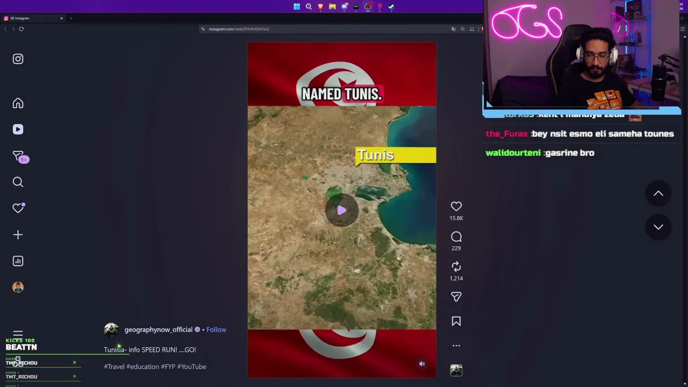Open geographynow_official avatar picture
The image size is (688, 387).
point(111,329)
